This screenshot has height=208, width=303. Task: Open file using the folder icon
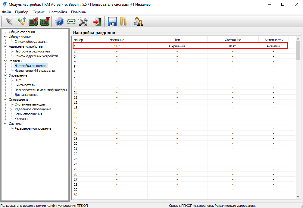(x=123, y=21)
